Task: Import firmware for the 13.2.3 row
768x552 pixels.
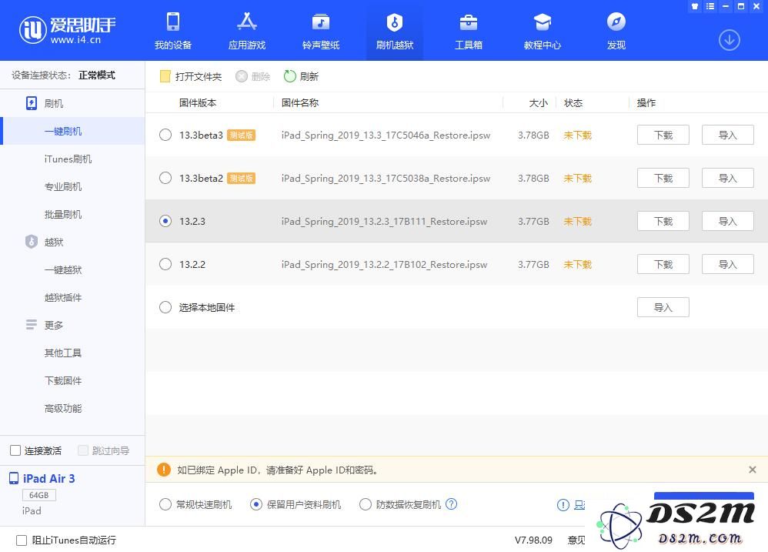Action: (x=728, y=221)
